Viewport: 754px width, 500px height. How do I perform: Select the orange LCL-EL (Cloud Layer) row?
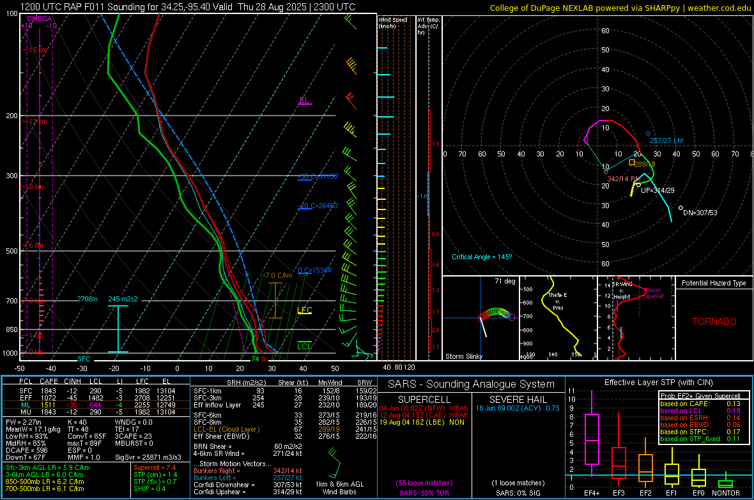tap(284, 429)
